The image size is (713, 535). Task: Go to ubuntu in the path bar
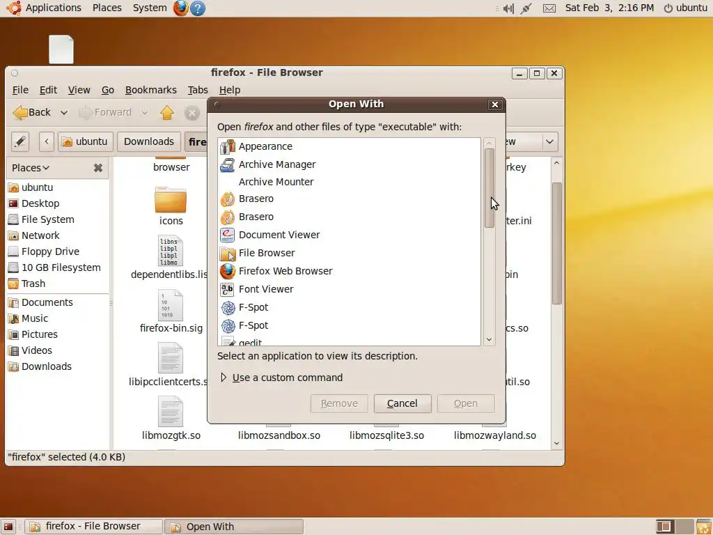[85, 142]
